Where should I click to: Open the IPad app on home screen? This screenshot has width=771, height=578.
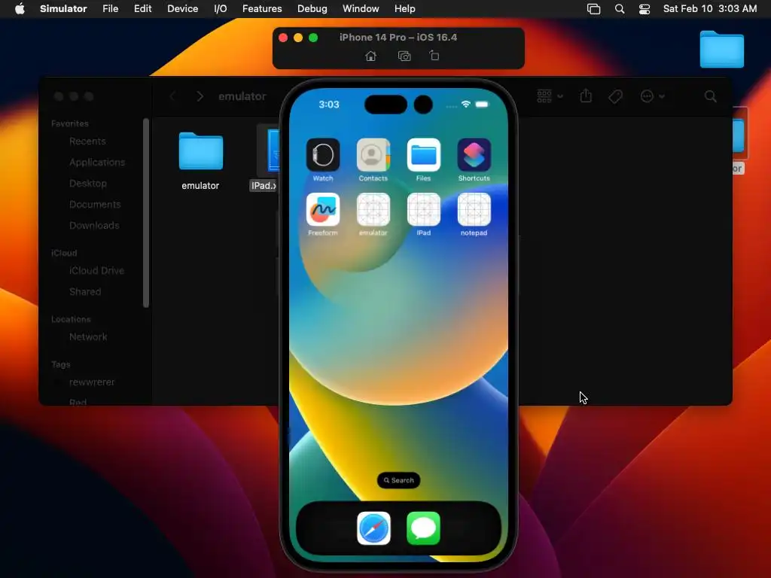point(423,209)
